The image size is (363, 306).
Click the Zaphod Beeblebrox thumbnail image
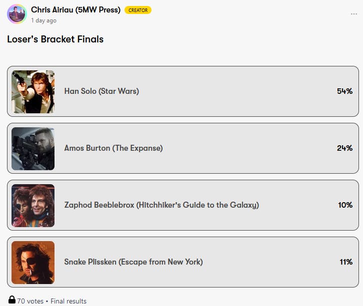33,205
